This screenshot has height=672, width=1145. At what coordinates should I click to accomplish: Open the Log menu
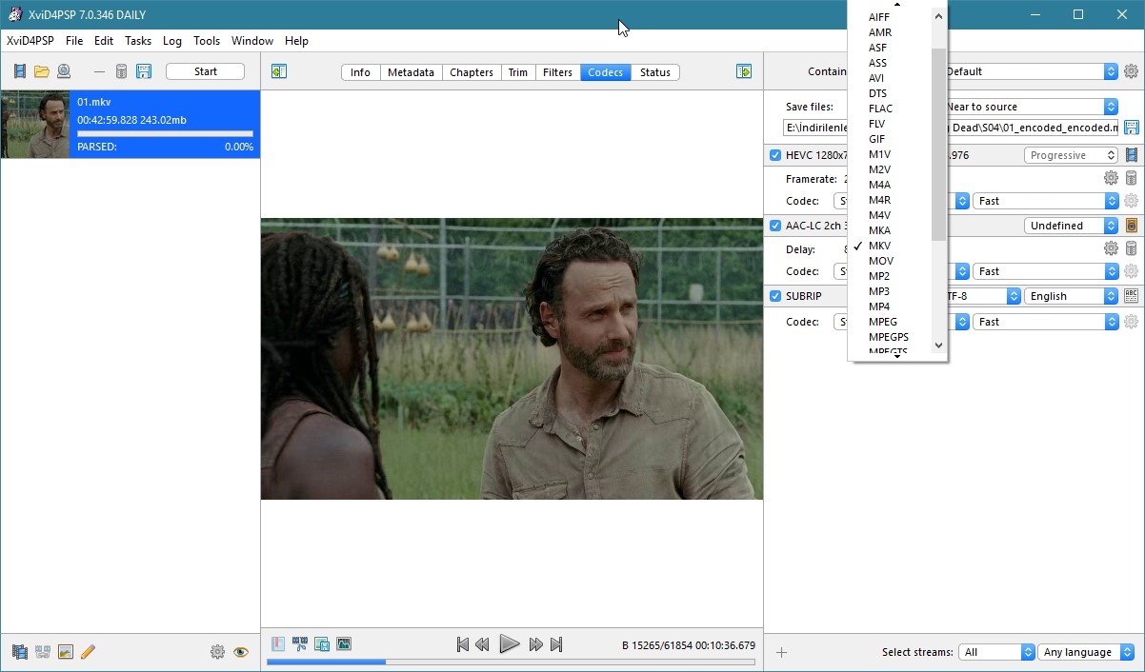(x=172, y=41)
